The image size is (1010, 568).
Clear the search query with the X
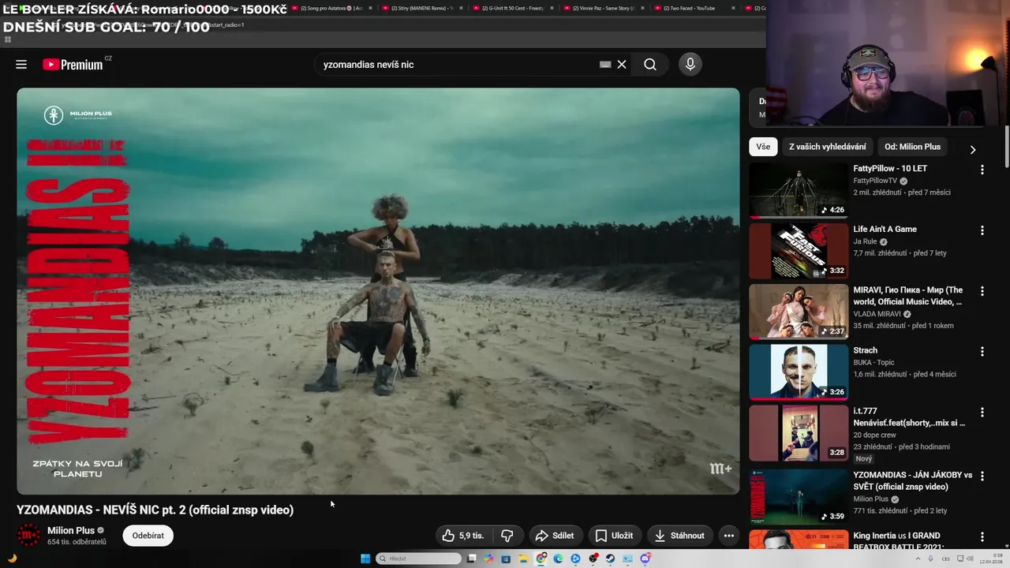pyautogui.click(x=622, y=65)
